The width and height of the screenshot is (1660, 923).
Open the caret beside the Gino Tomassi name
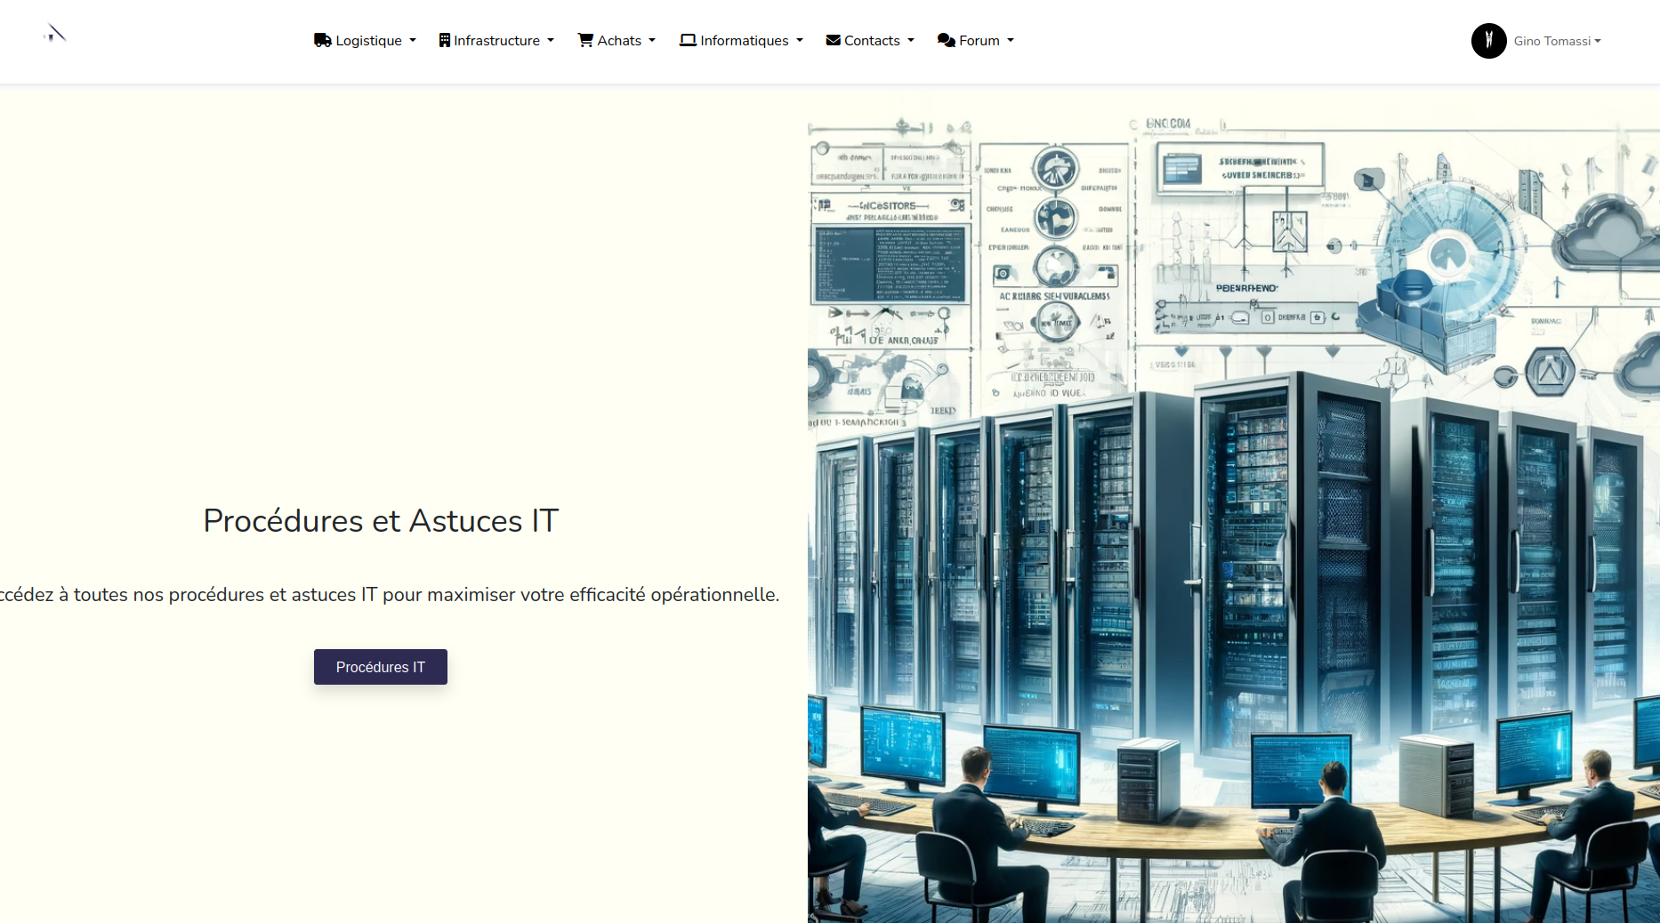click(x=1598, y=42)
